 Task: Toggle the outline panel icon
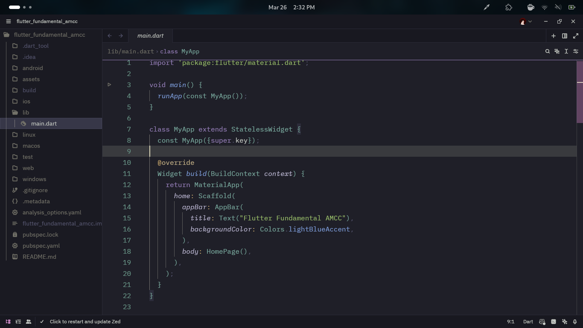18,322
